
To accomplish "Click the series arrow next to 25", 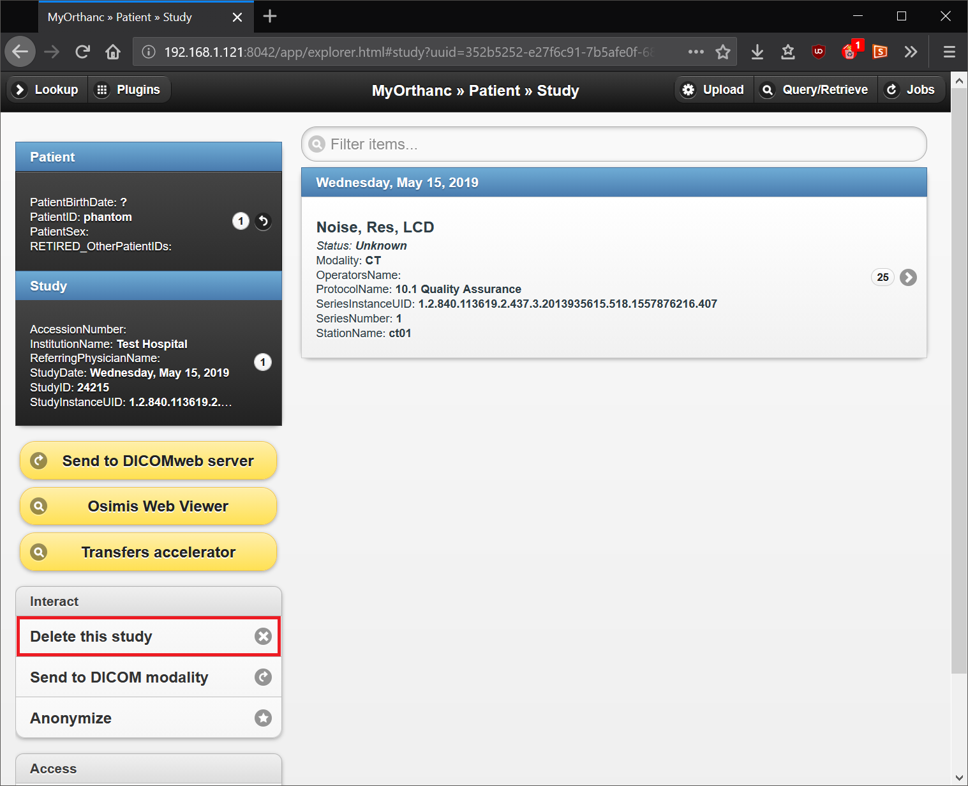I will click(x=908, y=277).
